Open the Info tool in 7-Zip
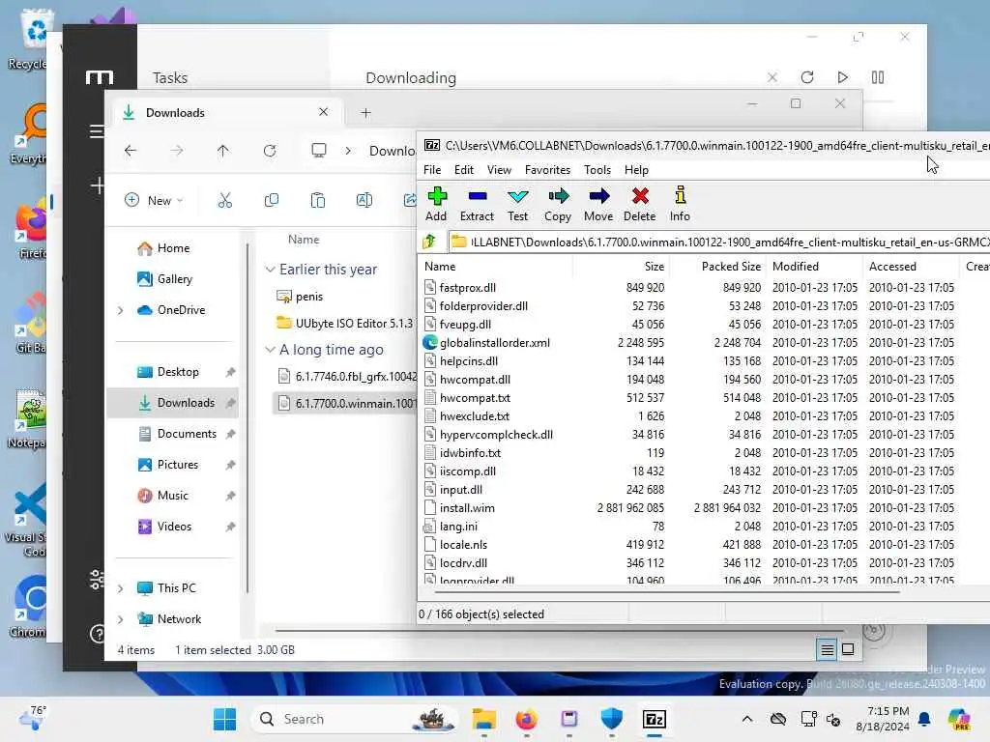 [680, 205]
